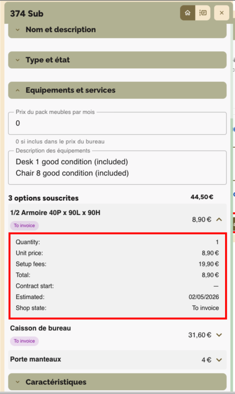This screenshot has width=235, height=394.
Task: Click the Caisson de bureau title
Action: pos(40,328)
